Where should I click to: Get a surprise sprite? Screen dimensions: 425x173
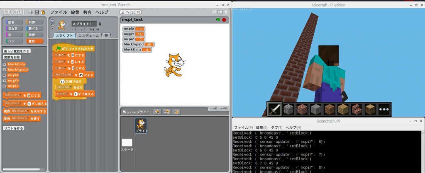tap(176, 112)
